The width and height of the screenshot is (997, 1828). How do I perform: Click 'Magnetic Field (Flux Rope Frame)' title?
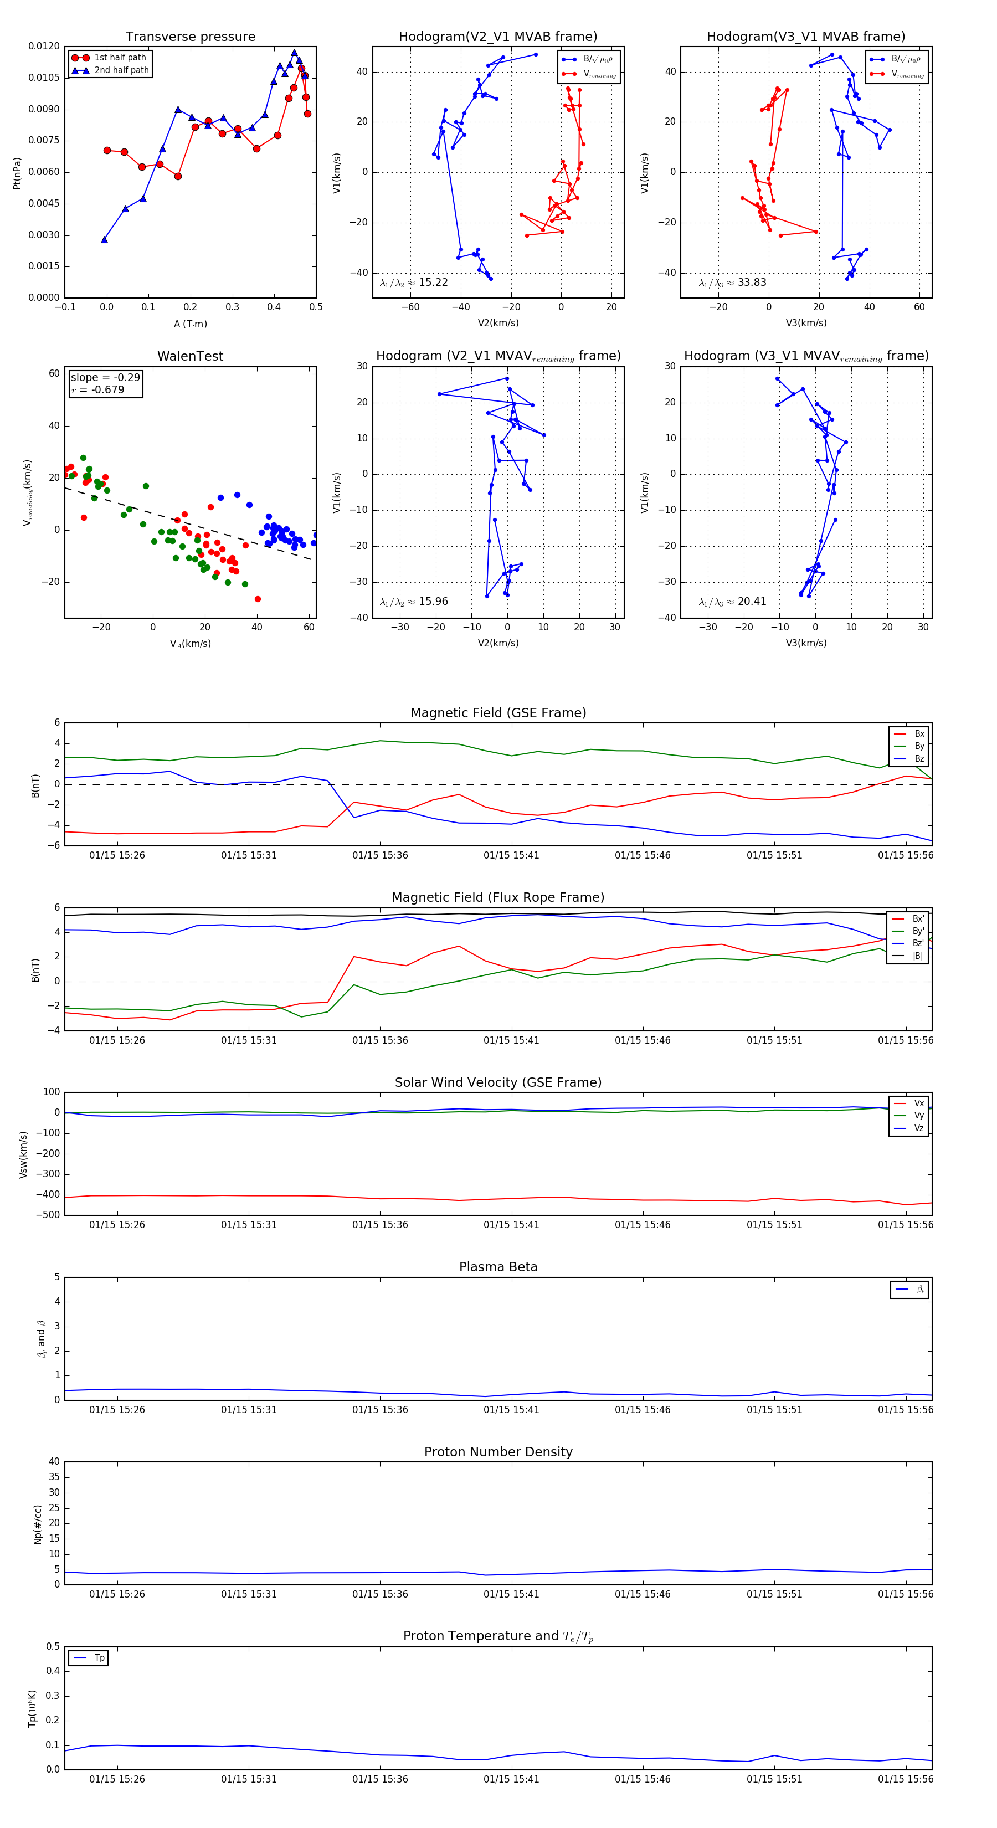click(x=498, y=898)
